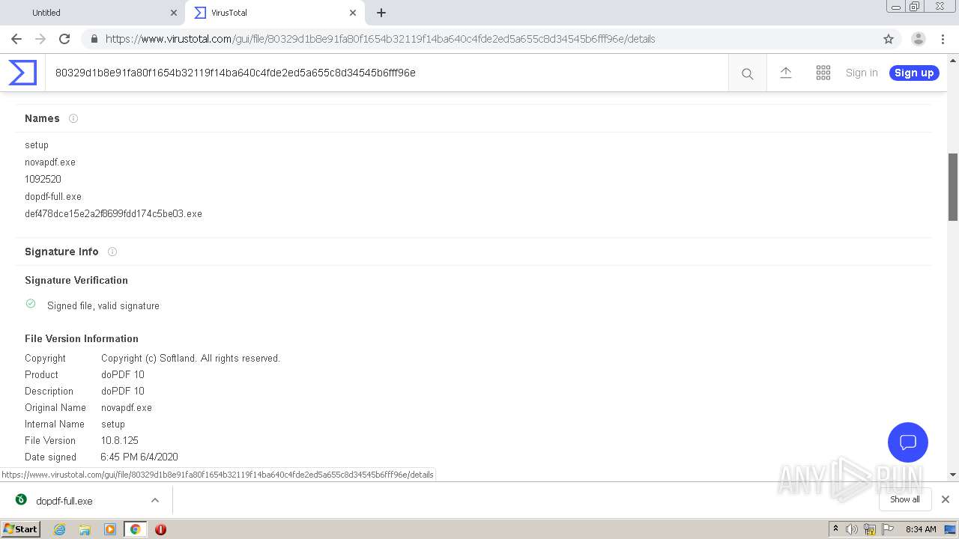Click the Copyright Softland value
Image resolution: width=959 pixels, height=539 pixels.
pos(190,358)
